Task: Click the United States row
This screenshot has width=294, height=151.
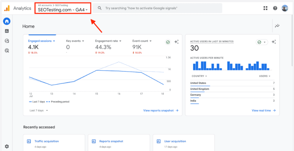Action: pos(232,83)
